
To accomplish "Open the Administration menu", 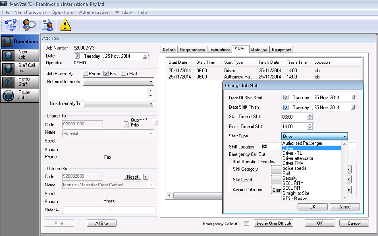I will coord(94,12).
